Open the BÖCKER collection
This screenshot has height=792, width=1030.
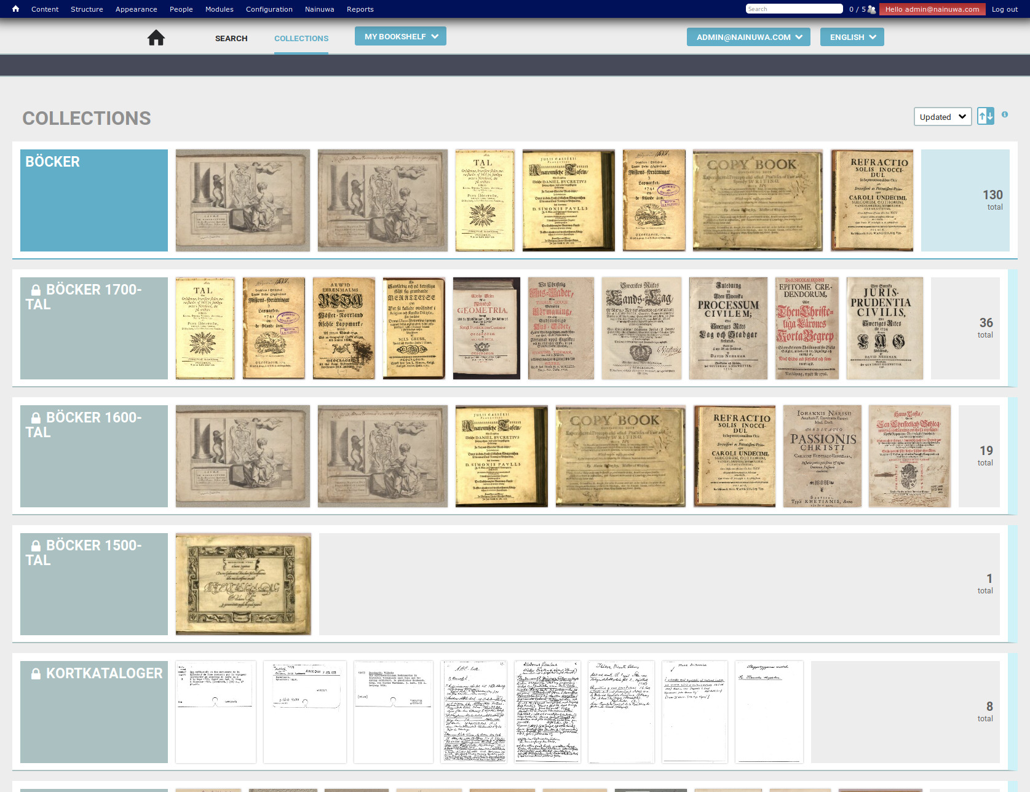(x=94, y=200)
